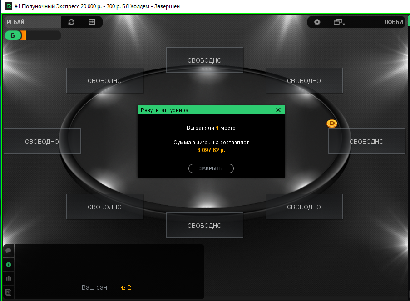Select the top center СВОБОДНО seat
Viewport: 410px width, 301px height.
[x=205, y=60]
